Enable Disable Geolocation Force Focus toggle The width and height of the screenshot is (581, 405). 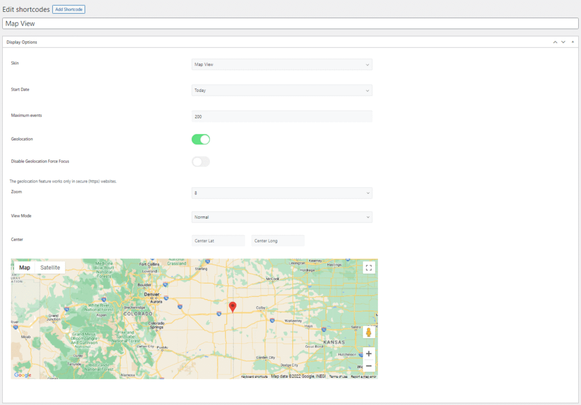tap(201, 161)
